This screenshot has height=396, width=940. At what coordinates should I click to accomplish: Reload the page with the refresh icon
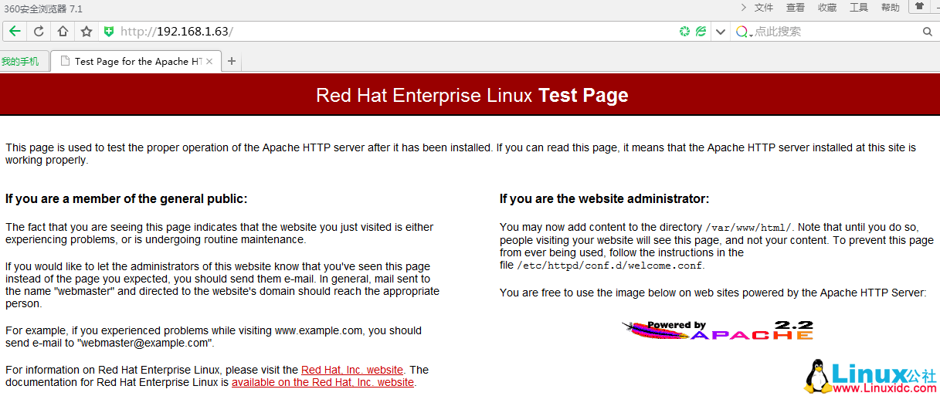39,32
